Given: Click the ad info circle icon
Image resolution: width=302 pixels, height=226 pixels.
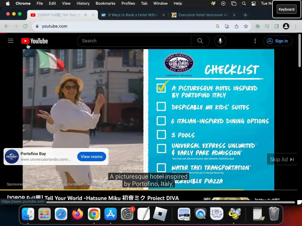Looking at the screenshot, I should point(46,184).
